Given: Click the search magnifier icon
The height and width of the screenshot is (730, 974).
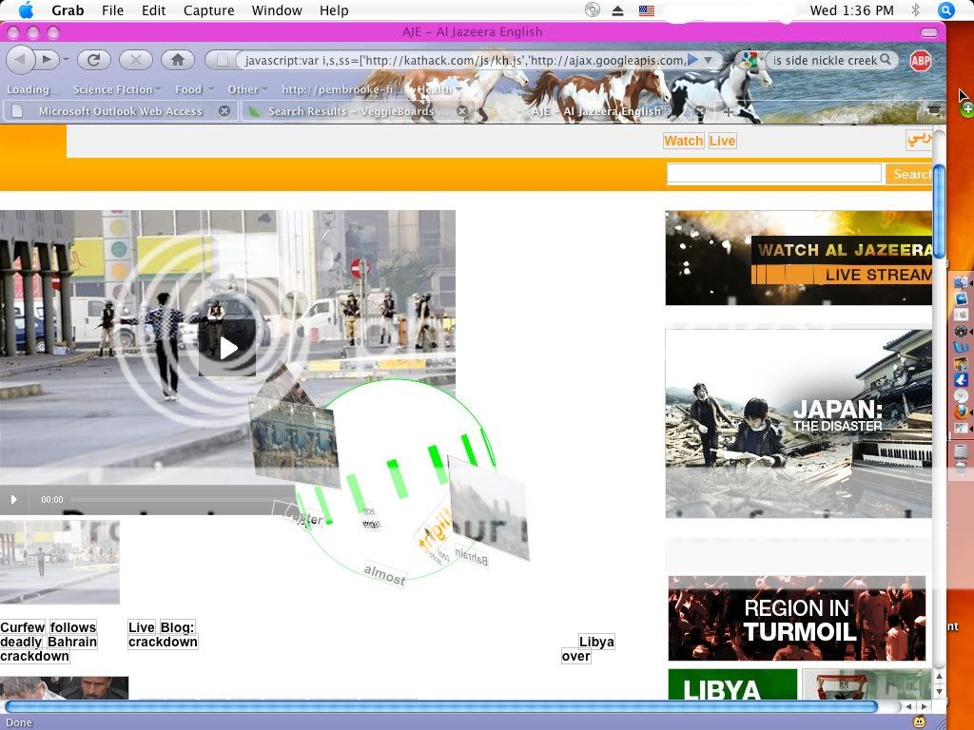Looking at the screenshot, I should pos(886,60).
